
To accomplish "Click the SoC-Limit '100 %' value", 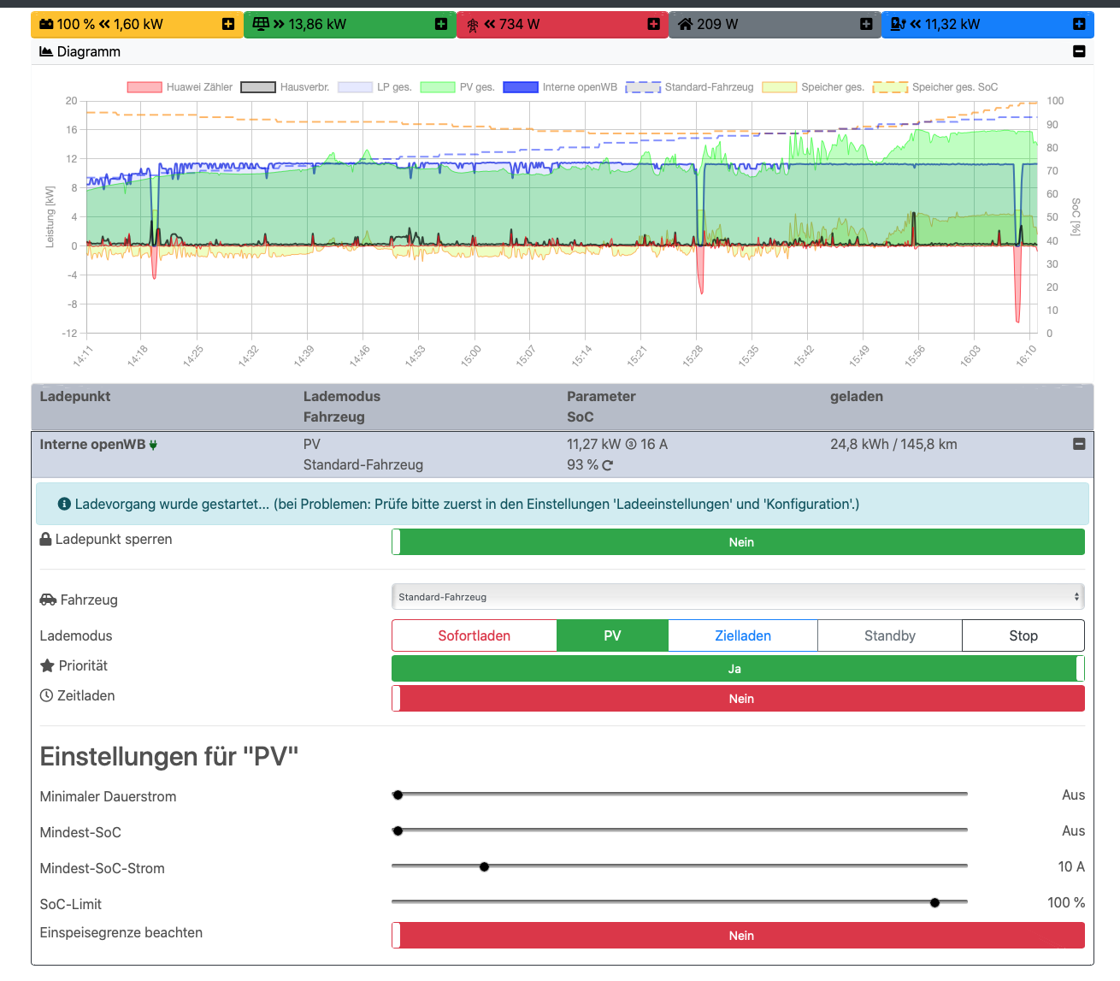I will [1066, 902].
